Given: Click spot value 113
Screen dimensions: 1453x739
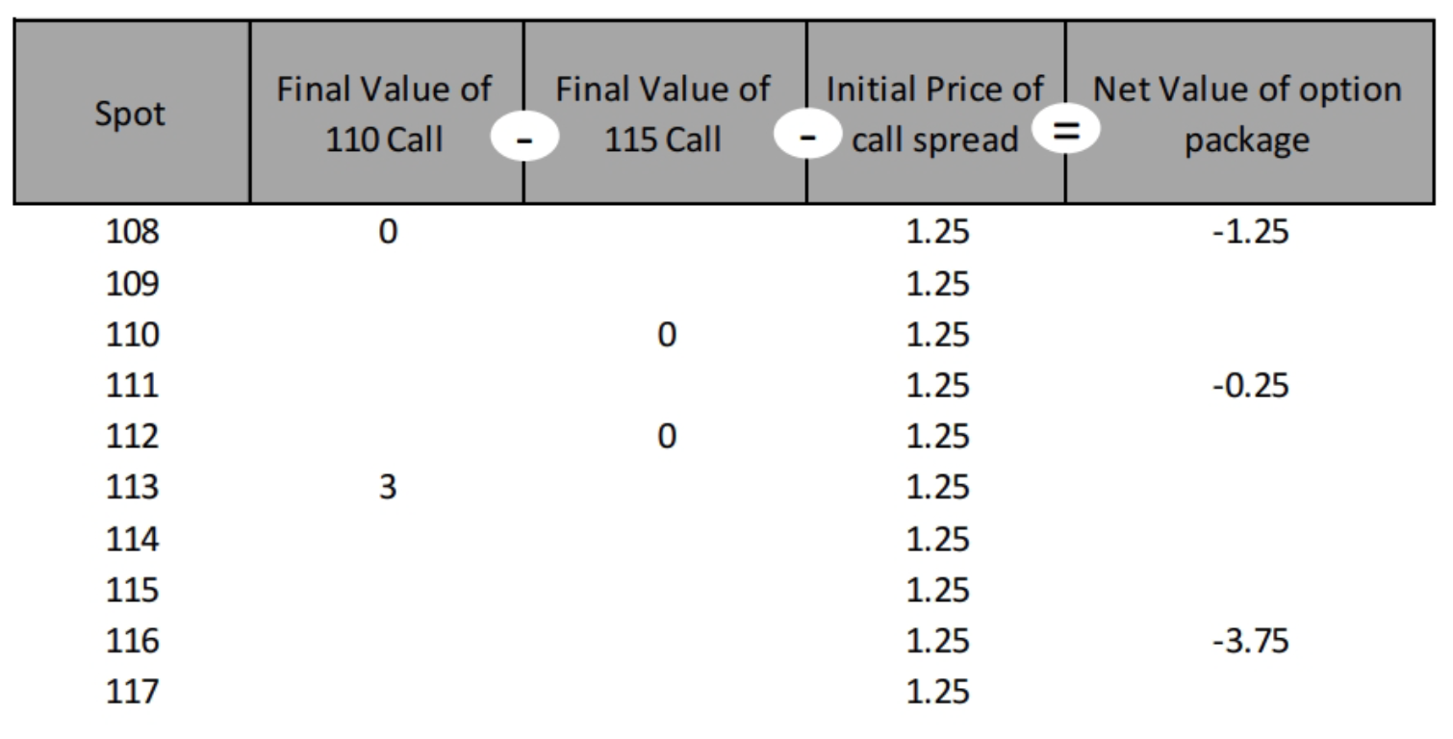Looking at the screenshot, I should click(x=131, y=489).
